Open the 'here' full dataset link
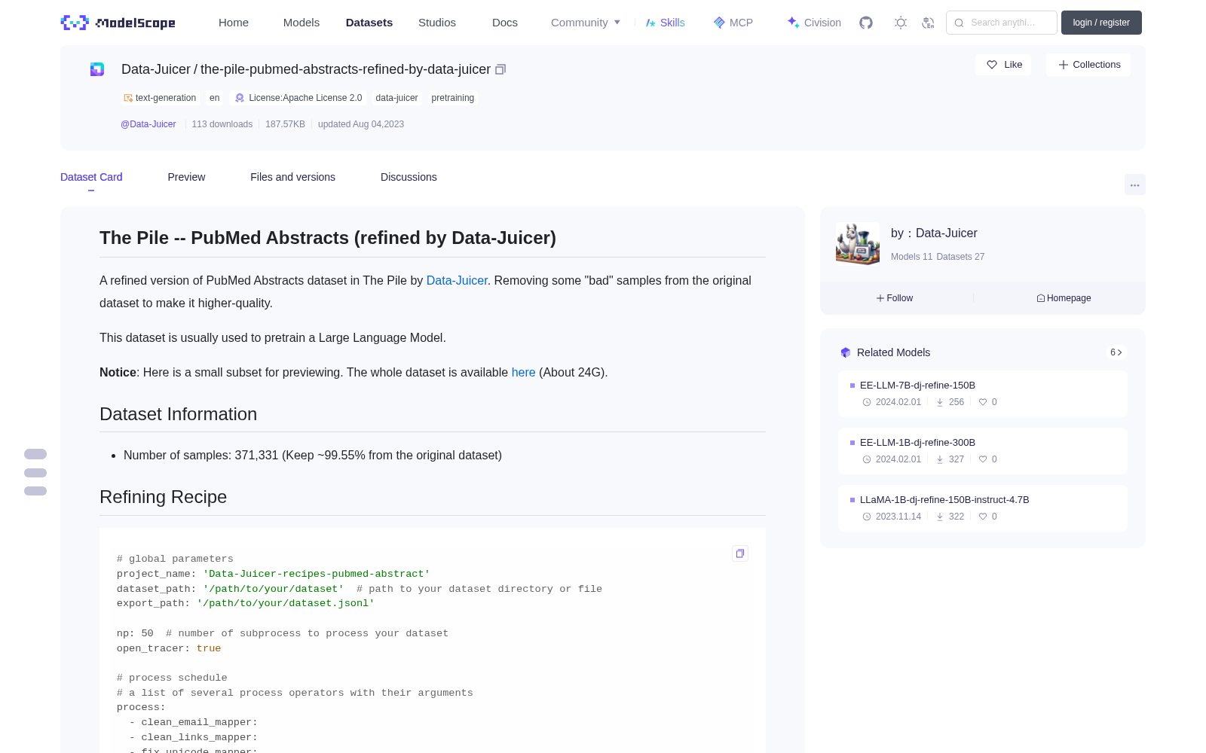Viewport: 1206px width, 753px height. [523, 372]
